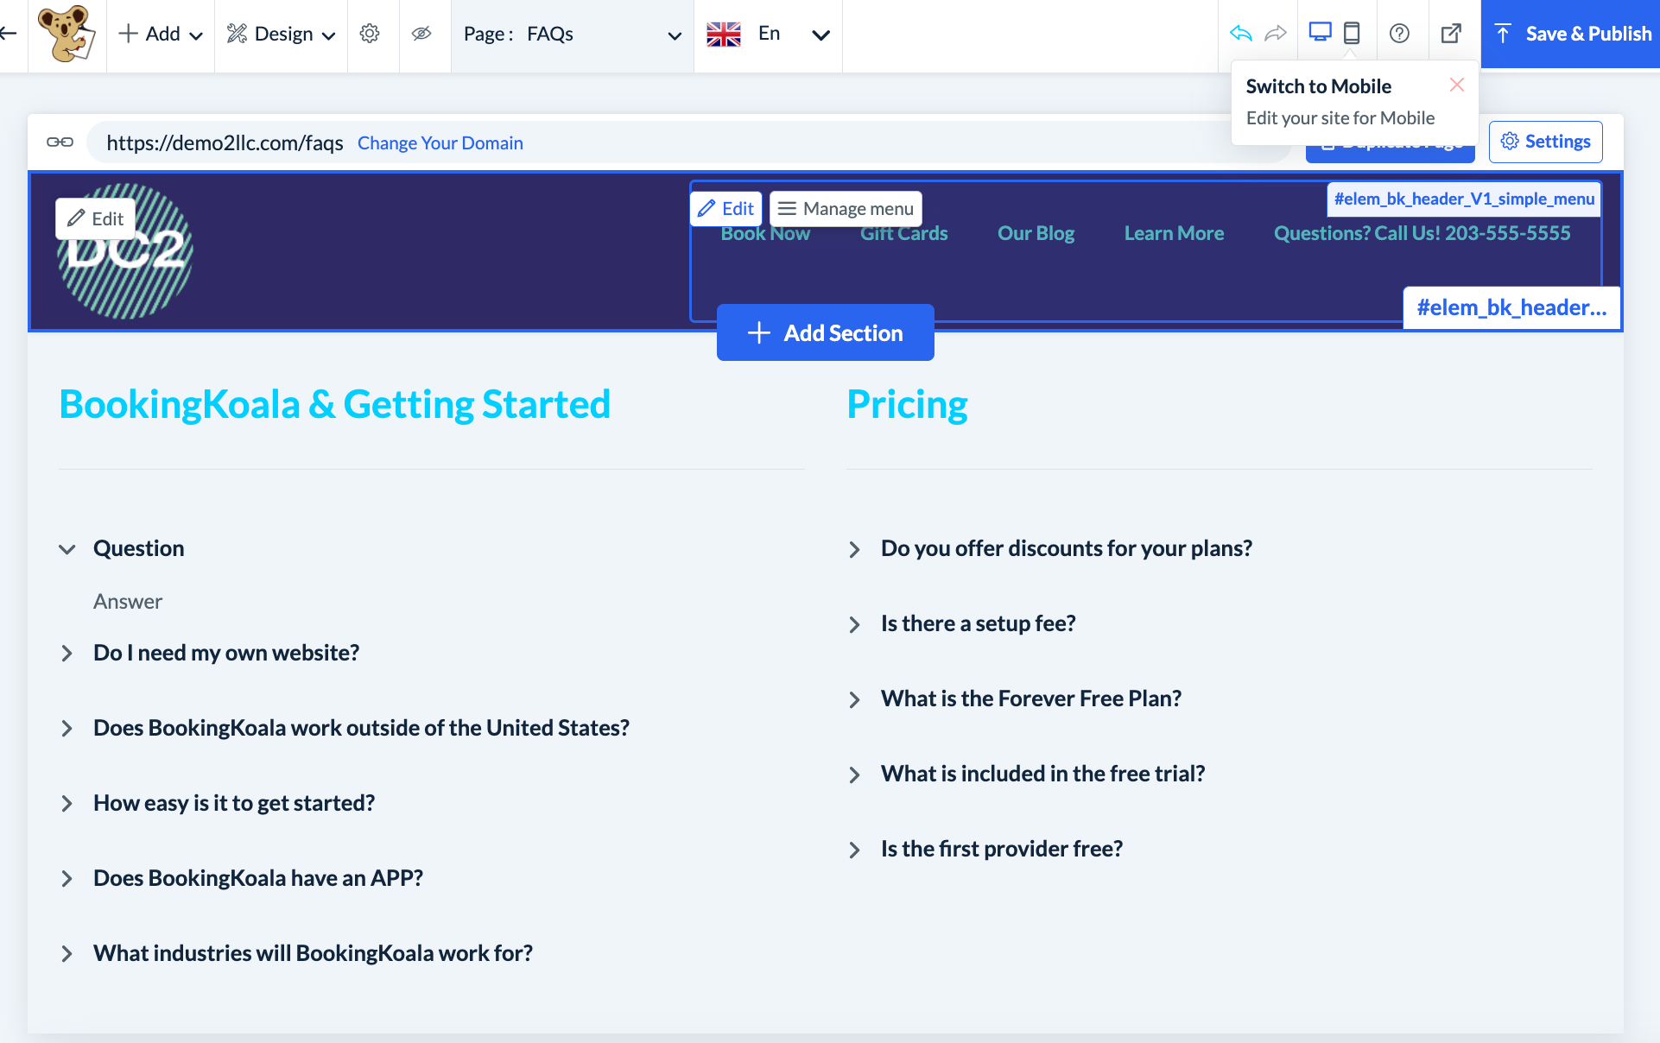Screen dimensions: 1660x1043
Task: Click the link icon beside URL
Action: [60, 142]
